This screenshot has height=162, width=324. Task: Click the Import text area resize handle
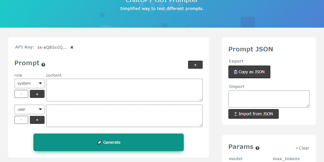(308, 106)
